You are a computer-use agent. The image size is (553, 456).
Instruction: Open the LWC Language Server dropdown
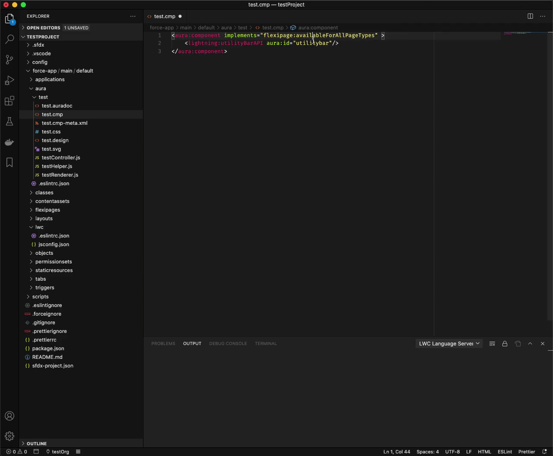pyautogui.click(x=448, y=343)
